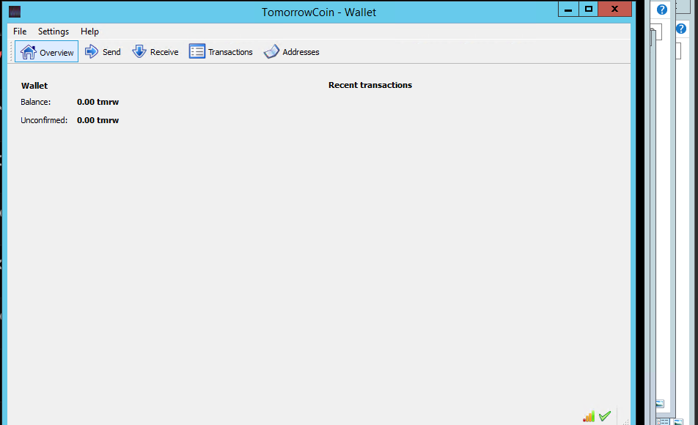Click the Recent transactions heading
The height and width of the screenshot is (425, 698).
pos(370,85)
